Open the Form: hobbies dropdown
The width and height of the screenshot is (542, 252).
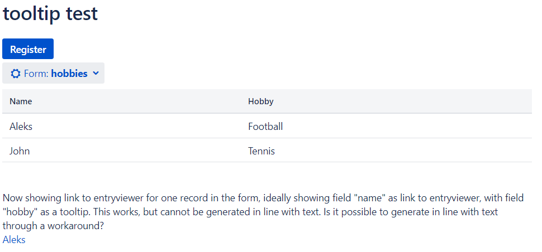pos(53,73)
